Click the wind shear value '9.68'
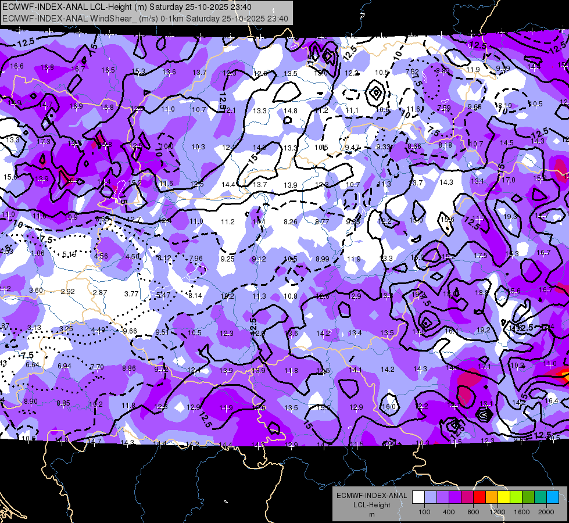This screenshot has width=569, height=523. coord(475,107)
